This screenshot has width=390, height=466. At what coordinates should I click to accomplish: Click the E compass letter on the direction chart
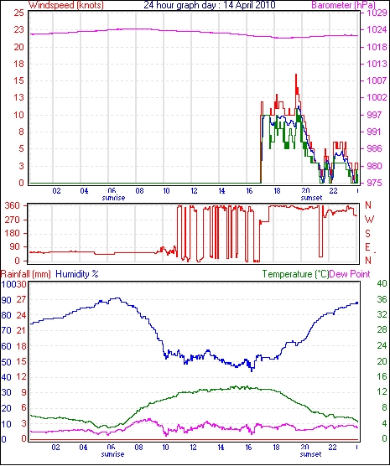click(367, 247)
